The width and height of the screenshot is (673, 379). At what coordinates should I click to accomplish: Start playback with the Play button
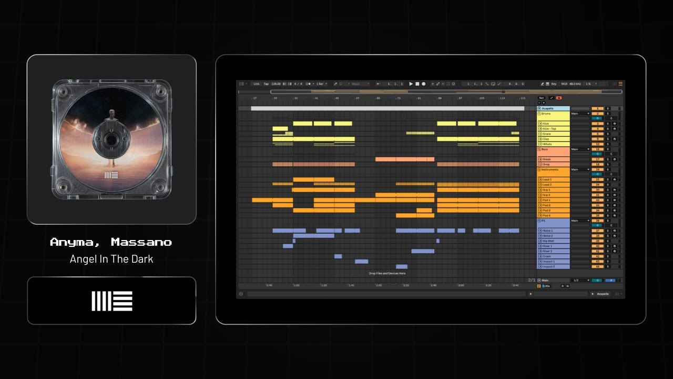click(x=411, y=84)
